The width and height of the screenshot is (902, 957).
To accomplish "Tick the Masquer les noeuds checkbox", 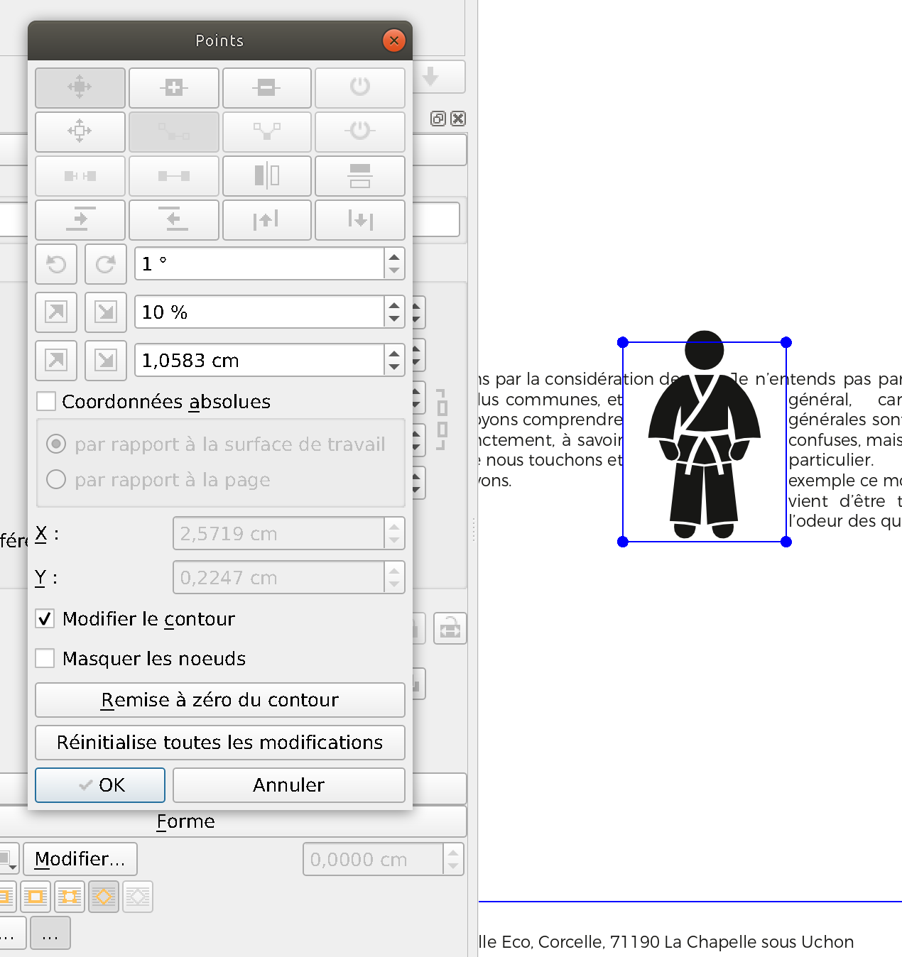I will 45,659.
